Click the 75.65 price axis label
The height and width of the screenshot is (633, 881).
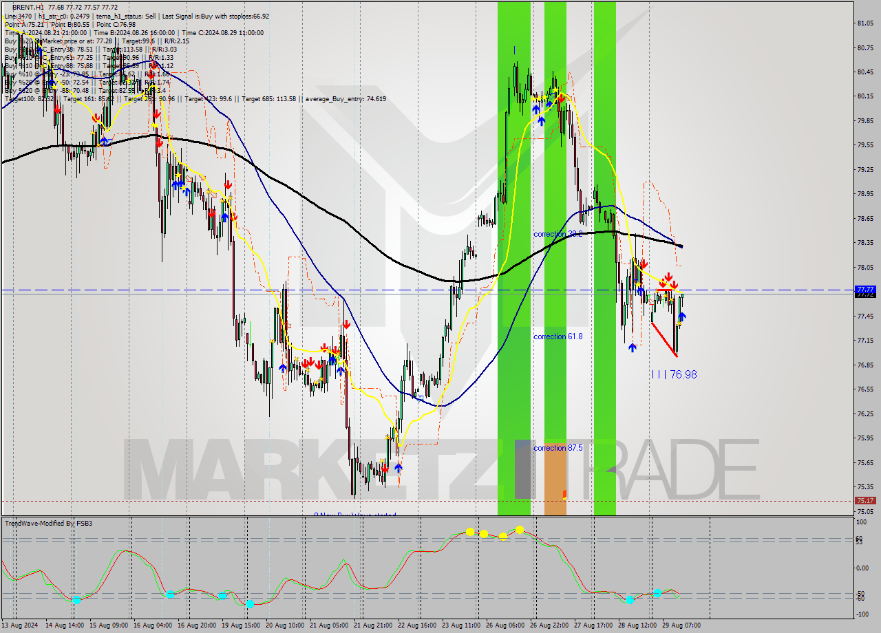(x=866, y=462)
